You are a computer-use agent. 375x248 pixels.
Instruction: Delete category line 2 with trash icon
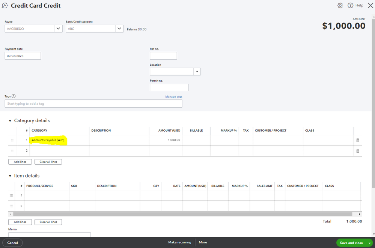click(x=358, y=151)
